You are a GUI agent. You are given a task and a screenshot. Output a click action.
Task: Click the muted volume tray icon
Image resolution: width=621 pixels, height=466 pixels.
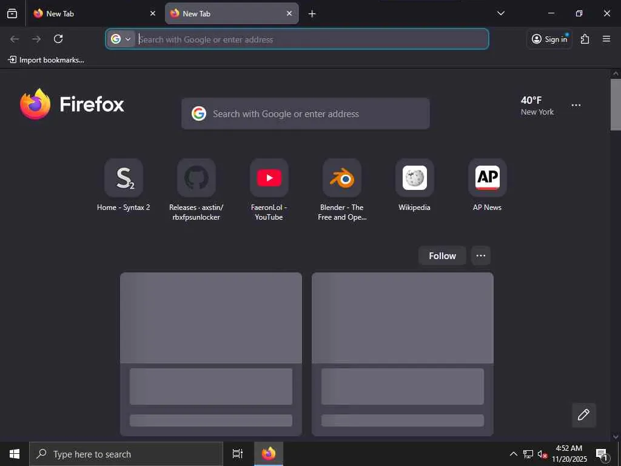[542, 454]
